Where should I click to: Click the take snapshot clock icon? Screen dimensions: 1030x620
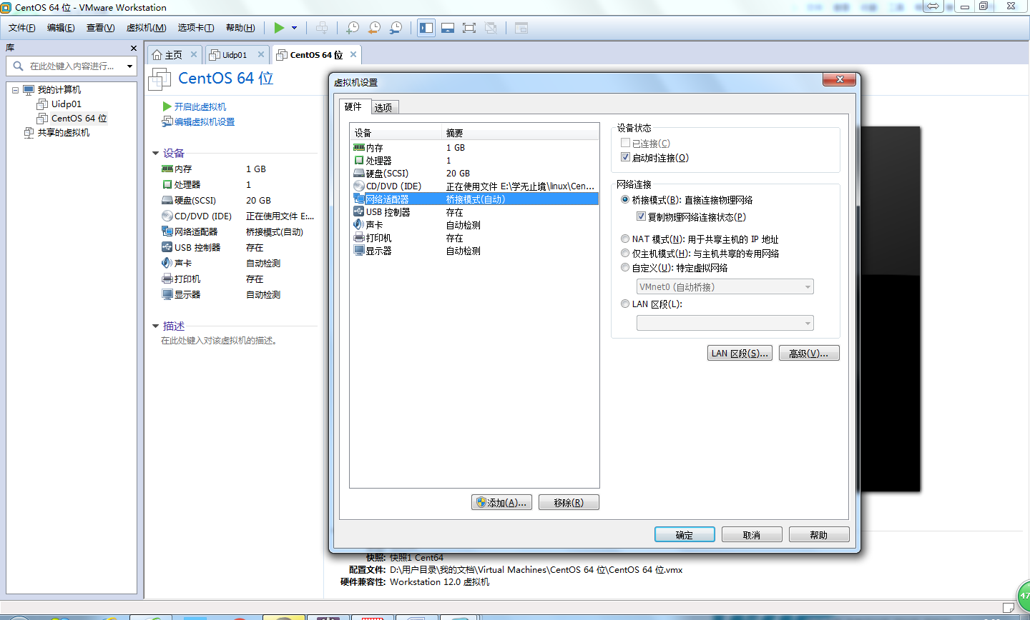tap(353, 28)
